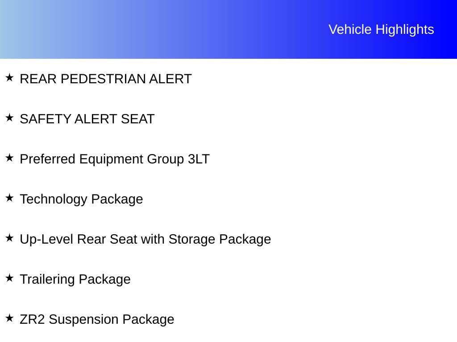The image size is (457, 342).
Task: Click Up-Level Rear Seat with Storage Package
Action: pos(145,239)
